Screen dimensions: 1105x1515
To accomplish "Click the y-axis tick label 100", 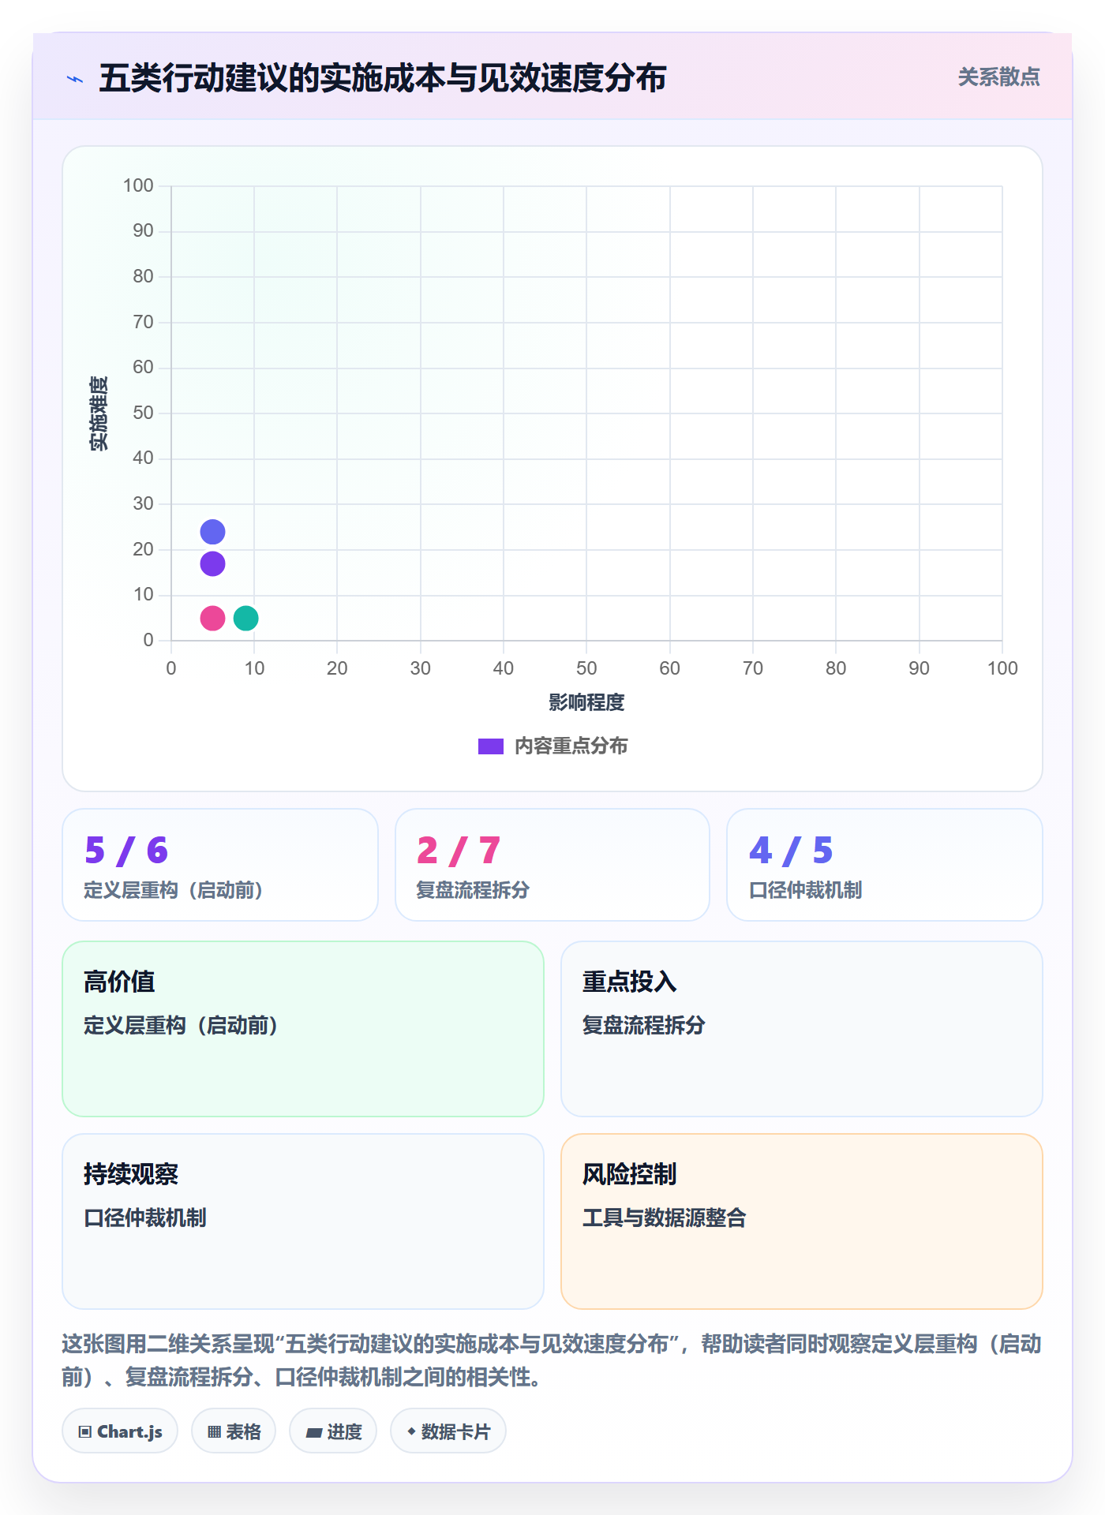I will 138,185.
